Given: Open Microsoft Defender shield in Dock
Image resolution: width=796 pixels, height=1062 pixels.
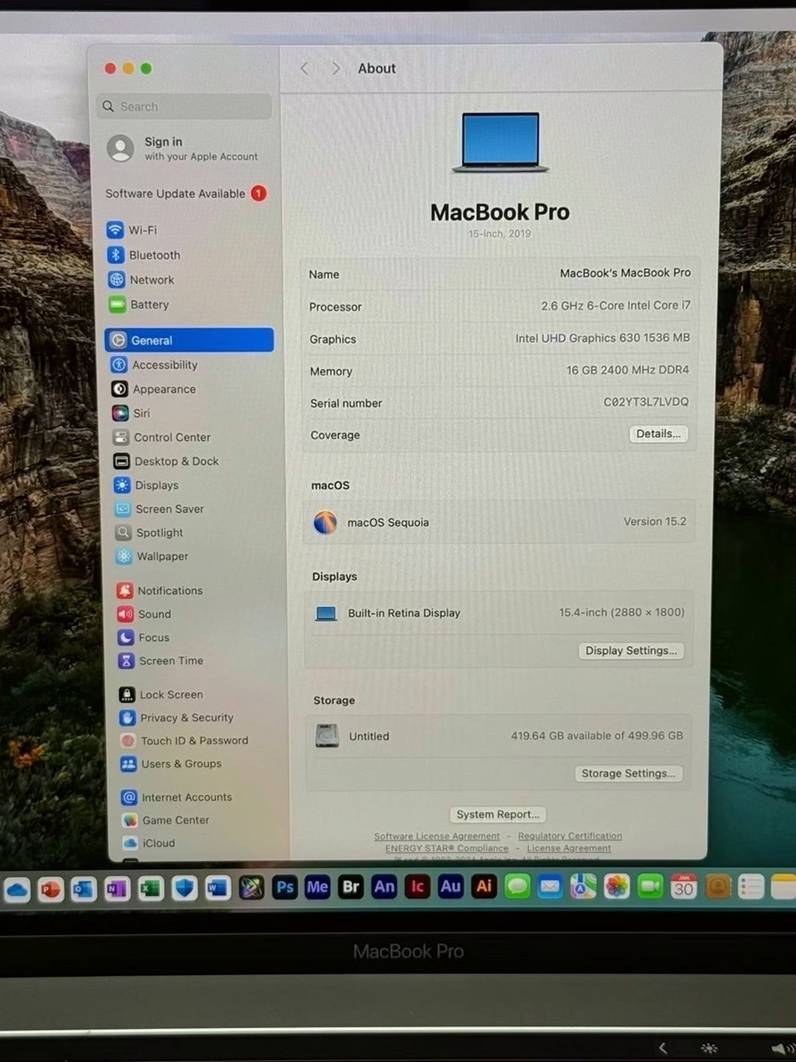Looking at the screenshot, I should click(184, 888).
